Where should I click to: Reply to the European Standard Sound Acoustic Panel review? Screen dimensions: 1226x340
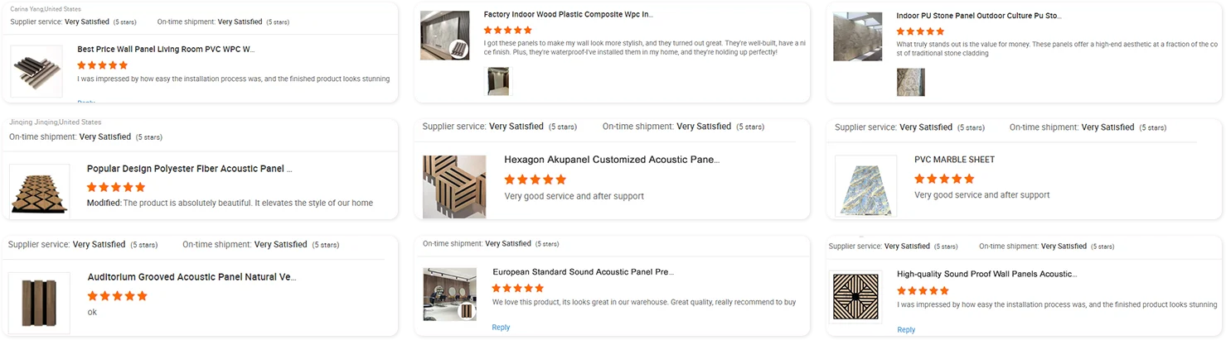tap(501, 328)
